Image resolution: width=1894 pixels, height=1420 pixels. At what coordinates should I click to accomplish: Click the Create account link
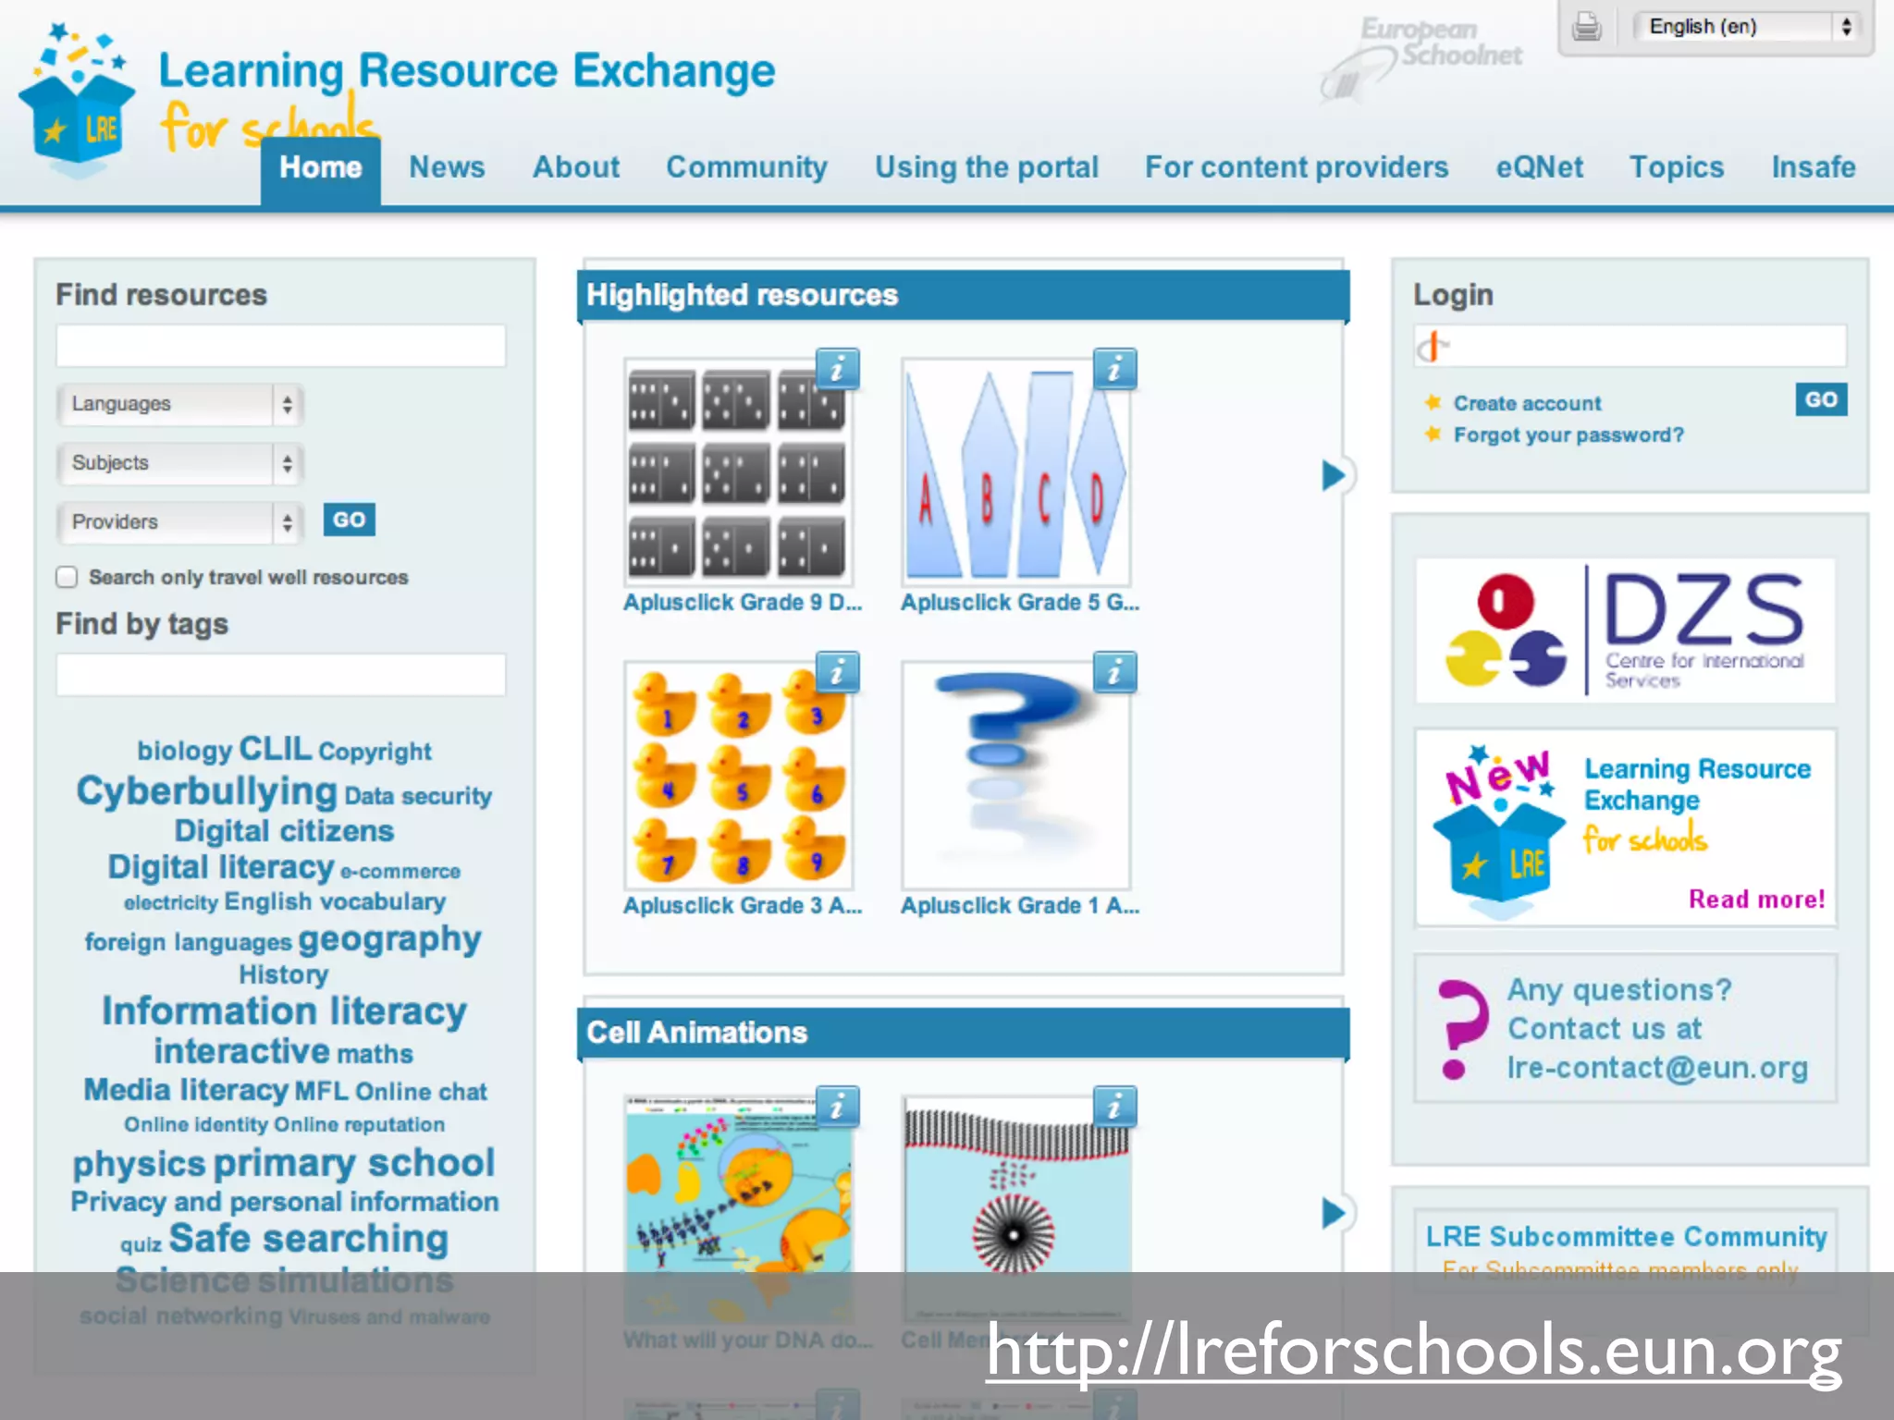point(1526,403)
